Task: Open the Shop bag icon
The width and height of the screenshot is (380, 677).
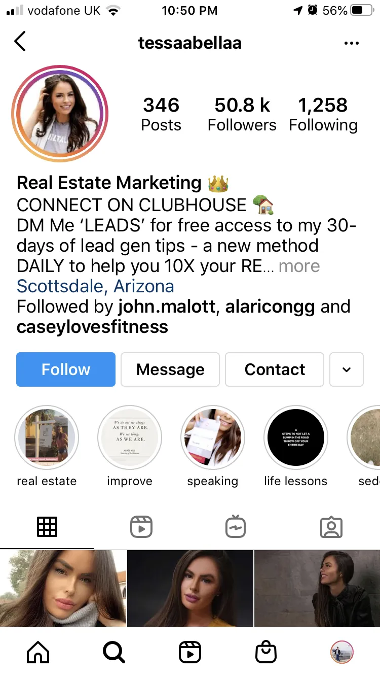Action: pos(266,652)
